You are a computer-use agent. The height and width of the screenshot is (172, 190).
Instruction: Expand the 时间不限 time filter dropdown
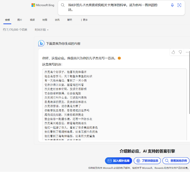(x=42, y=30)
